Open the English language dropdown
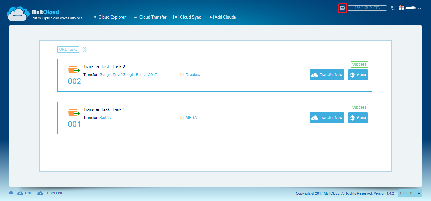Screen dimensions: 431x201 click(410, 193)
